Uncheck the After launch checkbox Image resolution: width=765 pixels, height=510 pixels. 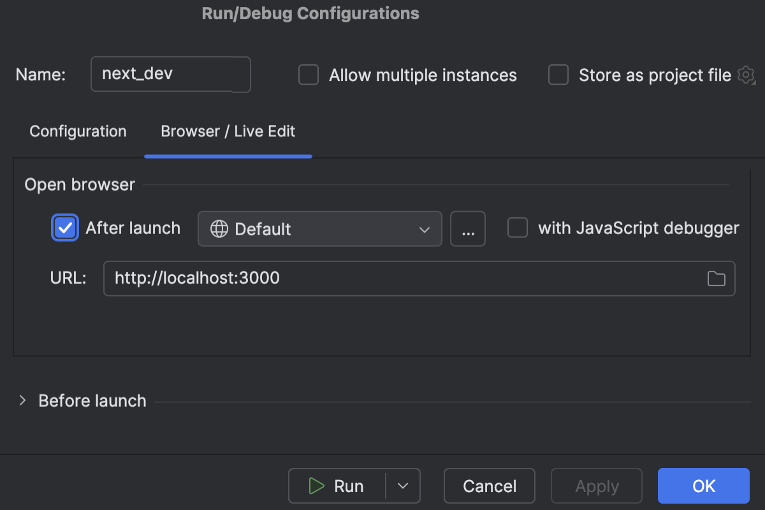[x=64, y=228]
